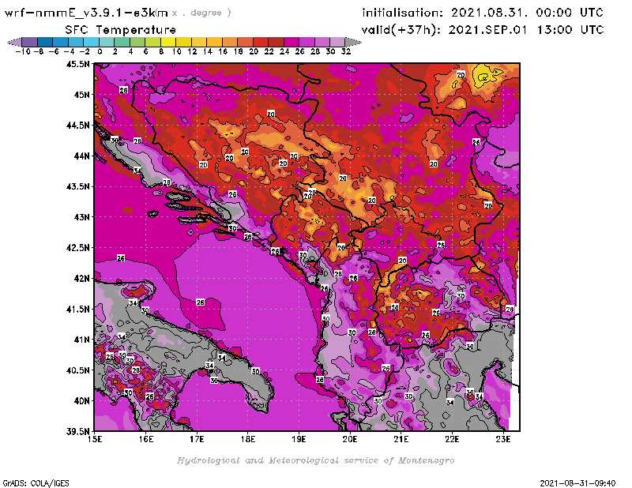The width and height of the screenshot is (632, 488).
Task: Click the 2021-08-31-09:40 timestamp
Action: (x=577, y=482)
